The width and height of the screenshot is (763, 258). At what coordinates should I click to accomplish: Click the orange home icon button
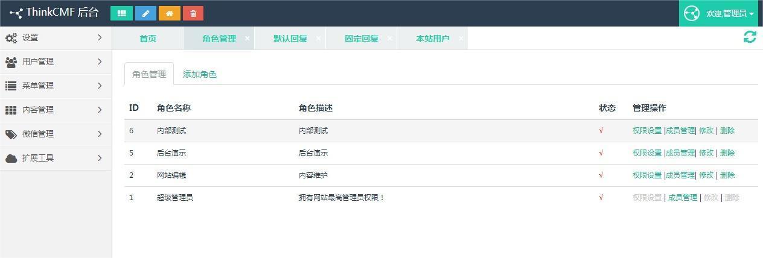(x=170, y=13)
